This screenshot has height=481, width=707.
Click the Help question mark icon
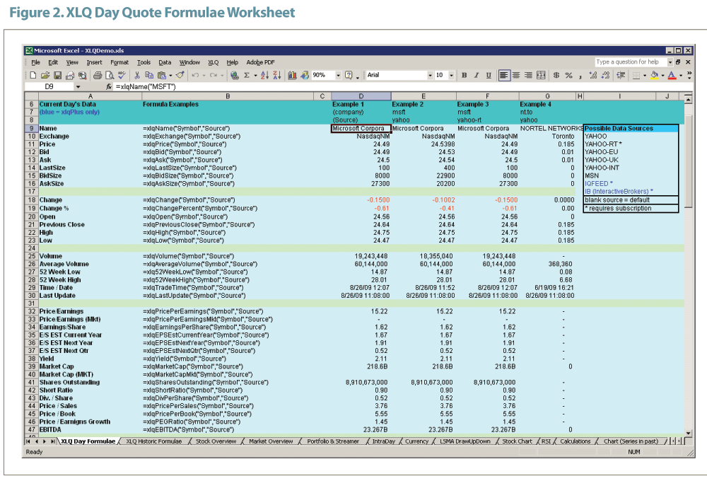point(349,76)
